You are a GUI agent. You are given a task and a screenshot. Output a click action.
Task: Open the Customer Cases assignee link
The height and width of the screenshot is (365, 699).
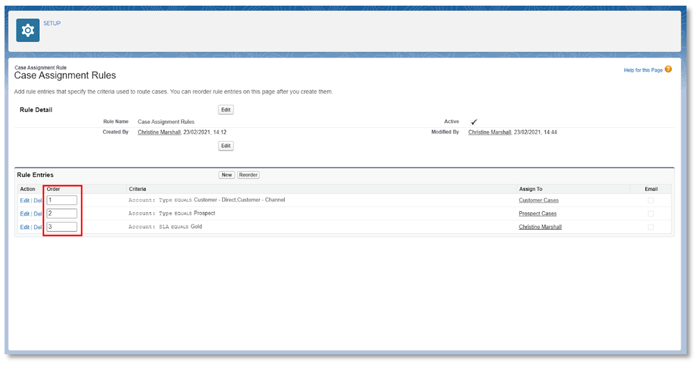click(x=539, y=200)
